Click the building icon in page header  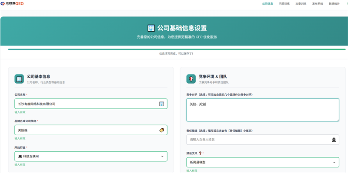[x=151, y=28]
